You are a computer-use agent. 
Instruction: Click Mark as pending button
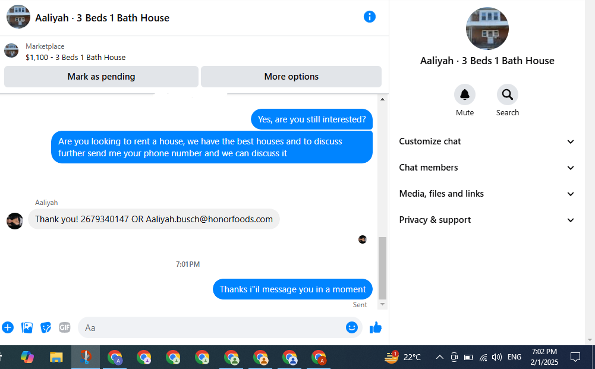101,77
